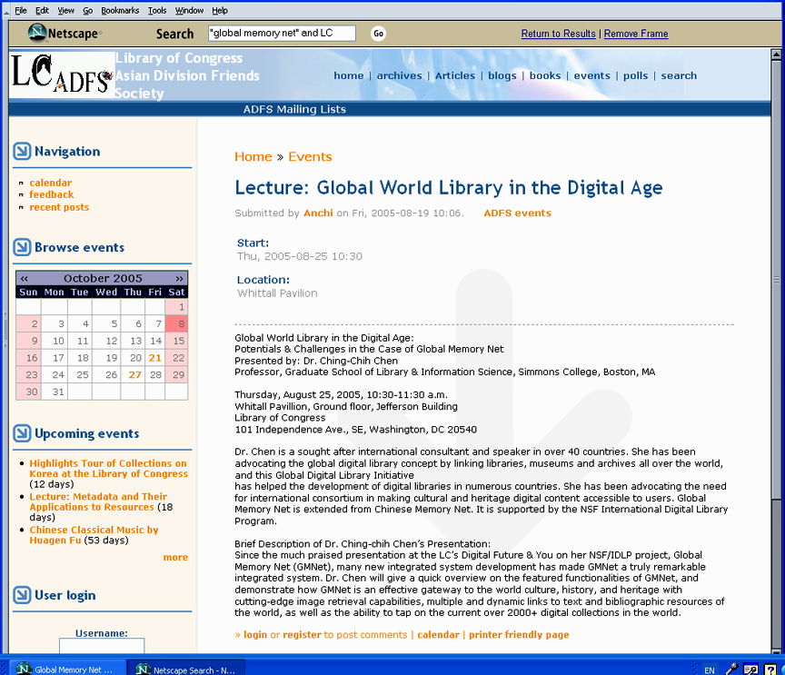Image resolution: width=785 pixels, height=675 pixels.
Task: Go to next month in calendar
Action: pos(179,278)
